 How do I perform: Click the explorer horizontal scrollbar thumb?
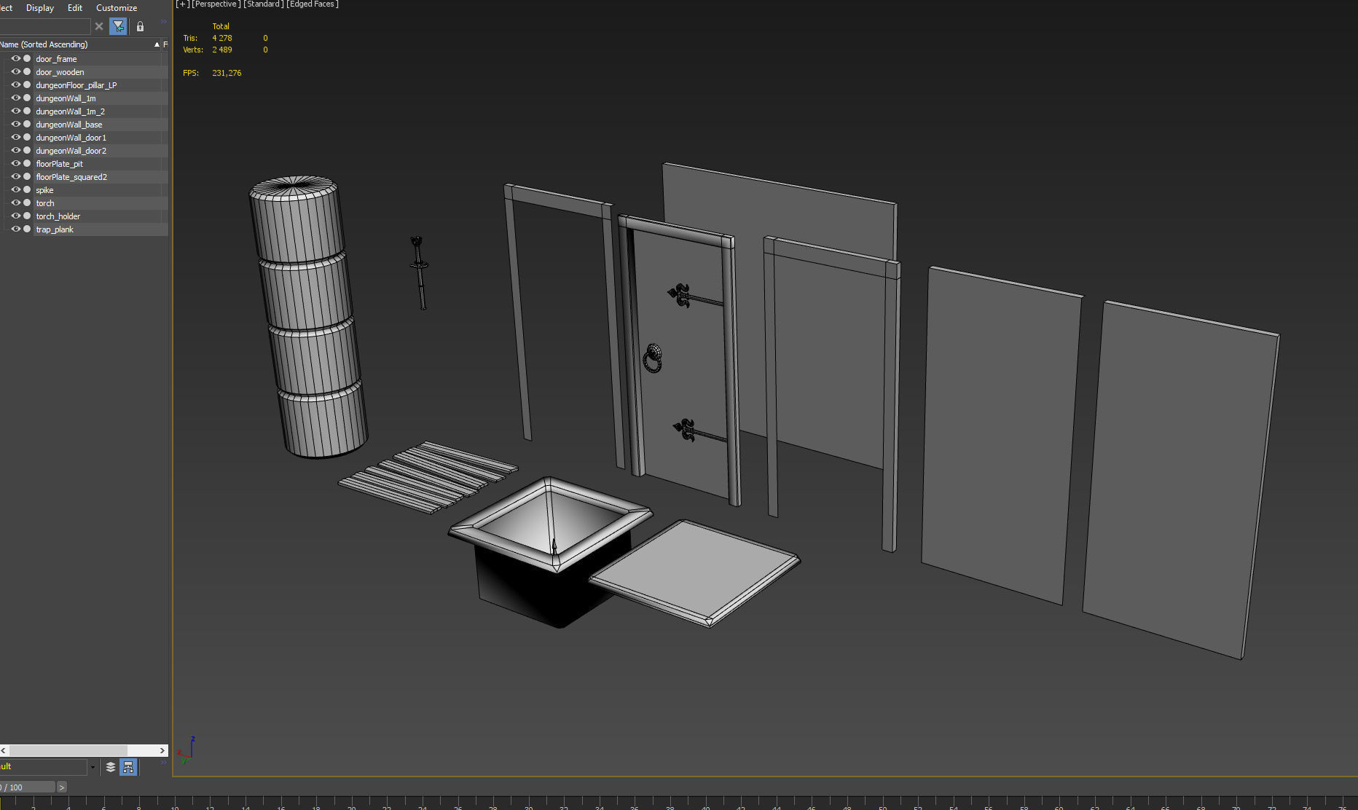(68, 750)
